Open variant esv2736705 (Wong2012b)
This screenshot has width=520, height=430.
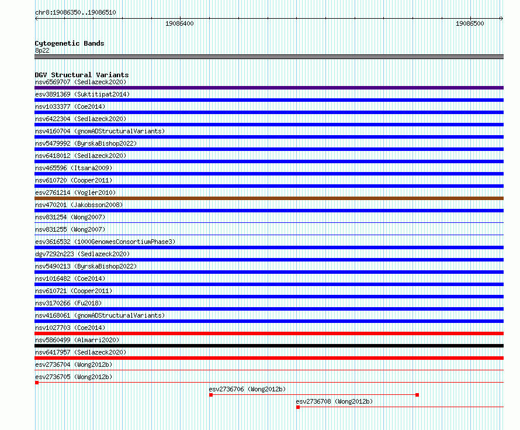[74, 377]
